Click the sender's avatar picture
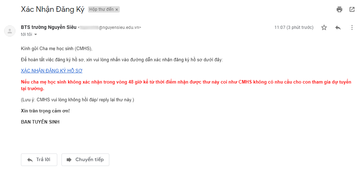This screenshot has height=174, width=359. point(10,31)
